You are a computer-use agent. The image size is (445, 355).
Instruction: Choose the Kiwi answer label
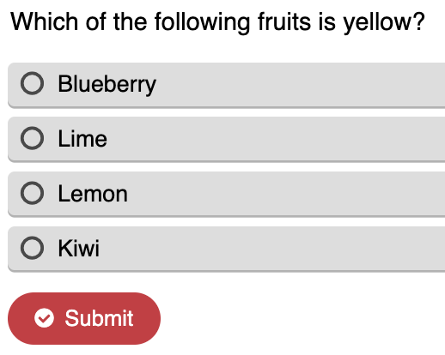[x=79, y=248]
